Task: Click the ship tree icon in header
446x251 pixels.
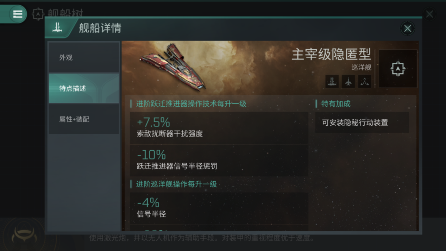Action: coord(38,14)
